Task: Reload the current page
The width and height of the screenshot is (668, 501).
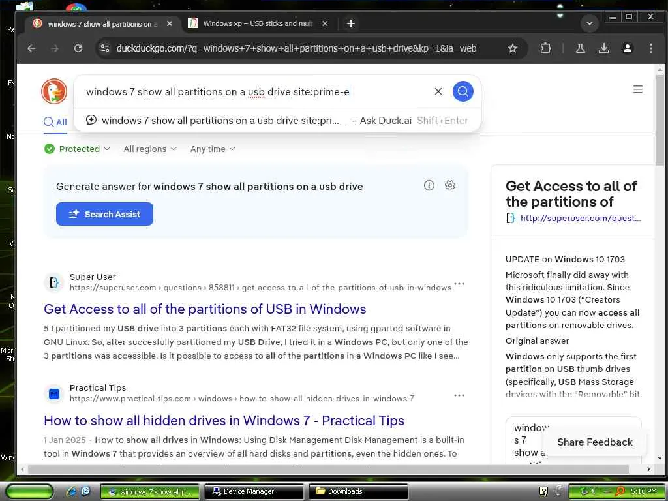Action: [x=78, y=48]
